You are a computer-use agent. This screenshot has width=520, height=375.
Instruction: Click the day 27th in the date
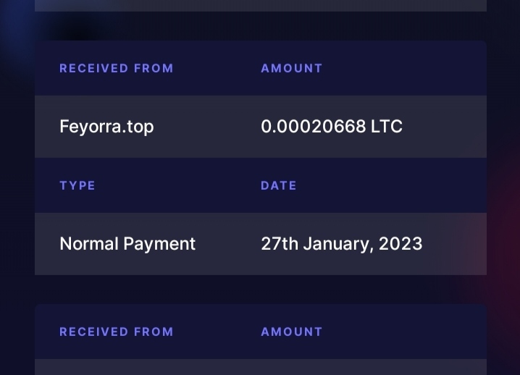pyautogui.click(x=280, y=244)
